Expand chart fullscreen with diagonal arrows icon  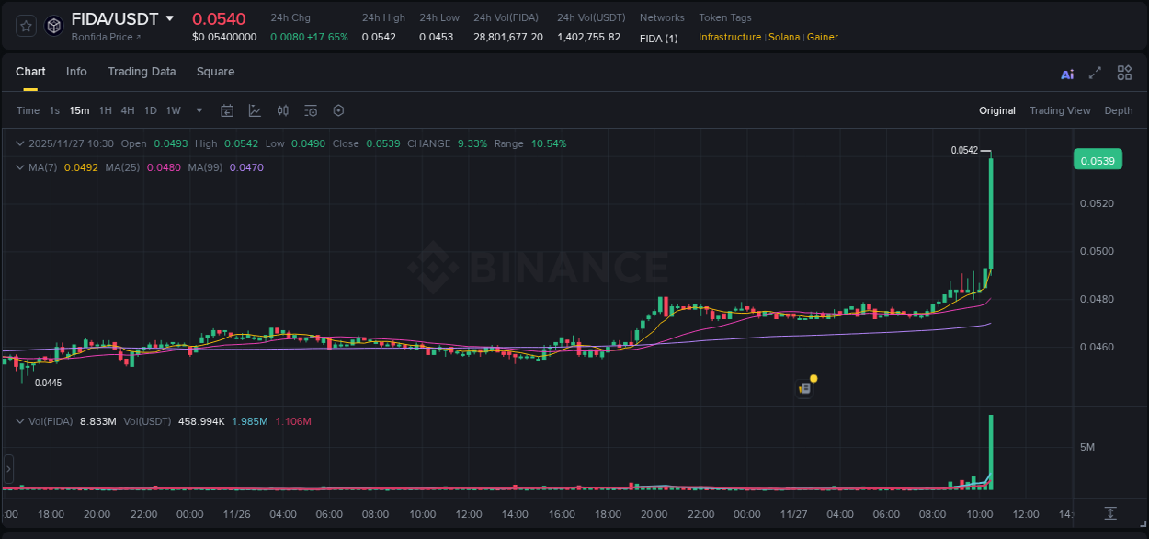(1094, 72)
